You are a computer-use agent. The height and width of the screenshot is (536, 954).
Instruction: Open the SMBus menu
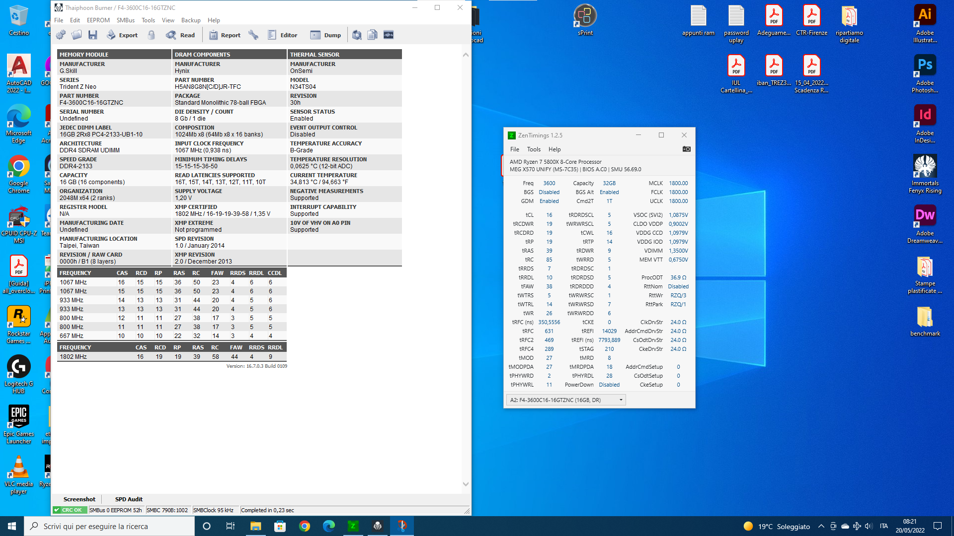(126, 20)
